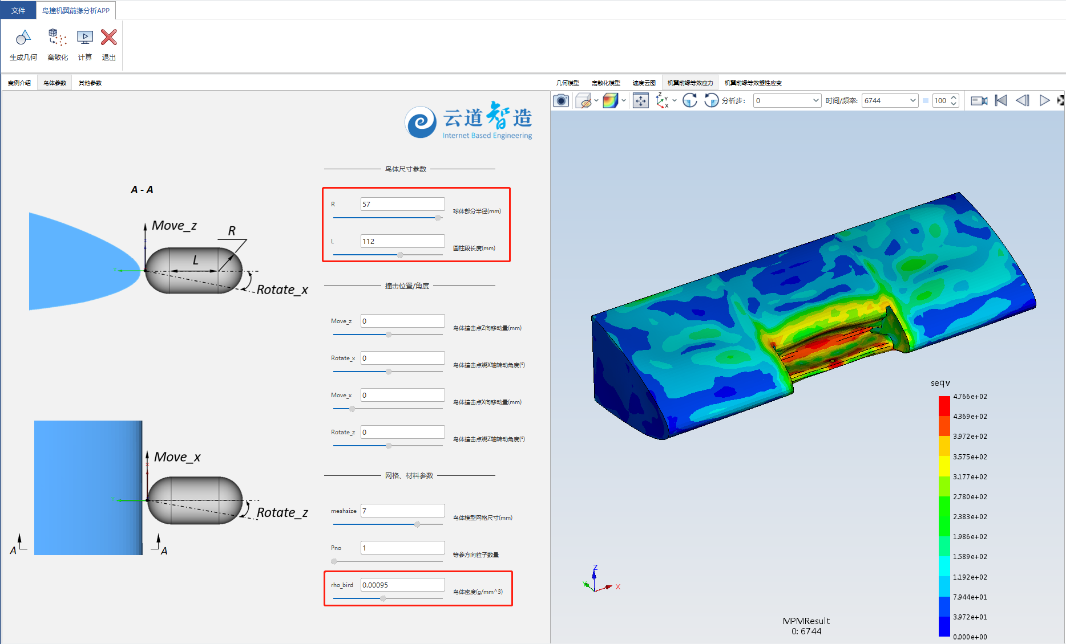Click the Move_x slider handle
1066x644 pixels.
tap(352, 409)
